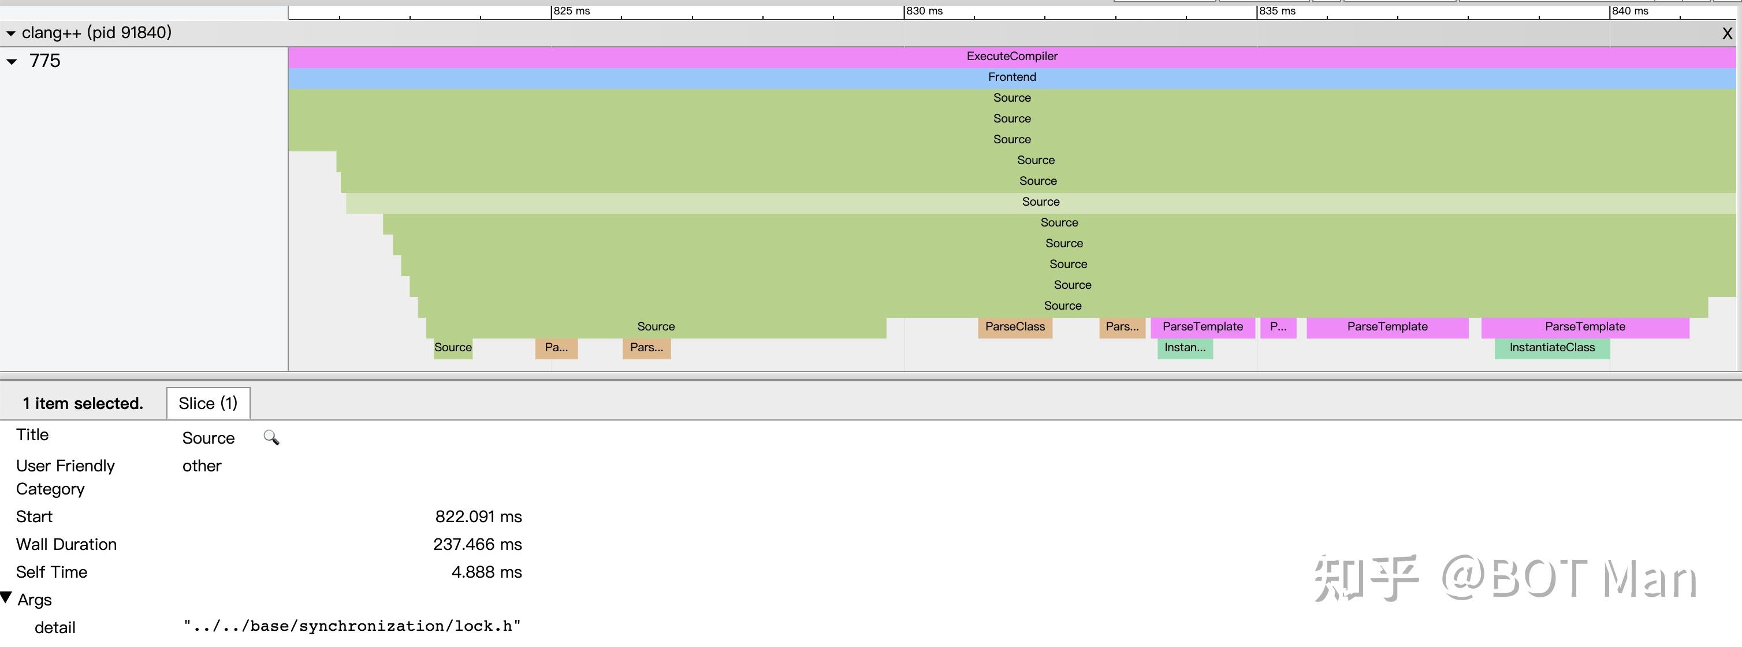This screenshot has width=1742, height=647.
Task: Click the truncated Instan... green slice
Action: [x=1185, y=348]
